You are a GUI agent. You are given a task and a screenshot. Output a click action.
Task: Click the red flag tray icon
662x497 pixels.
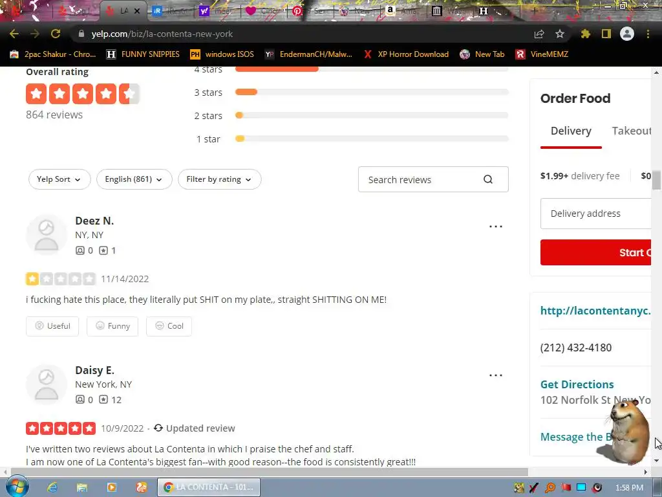[x=566, y=488]
